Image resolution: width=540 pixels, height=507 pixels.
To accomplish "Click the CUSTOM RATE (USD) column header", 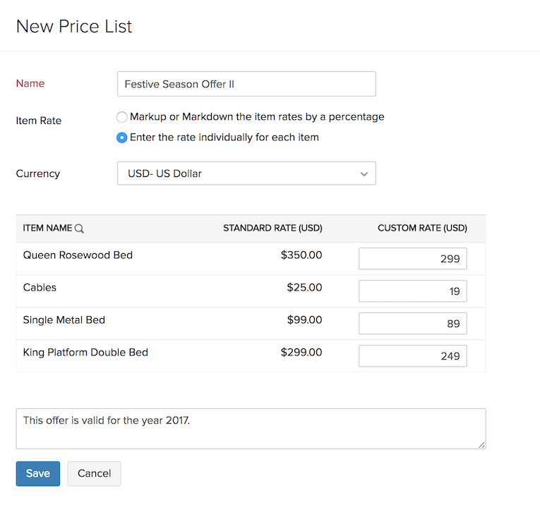I will (422, 228).
